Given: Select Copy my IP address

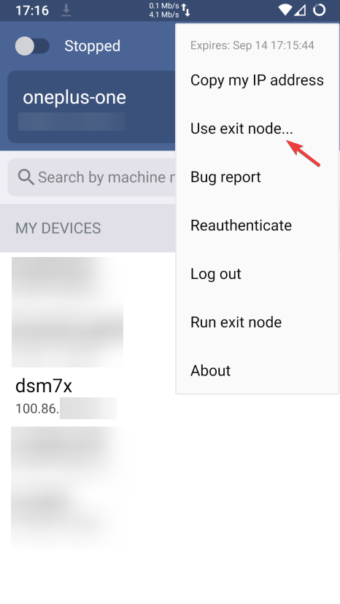Looking at the screenshot, I should coord(257,80).
